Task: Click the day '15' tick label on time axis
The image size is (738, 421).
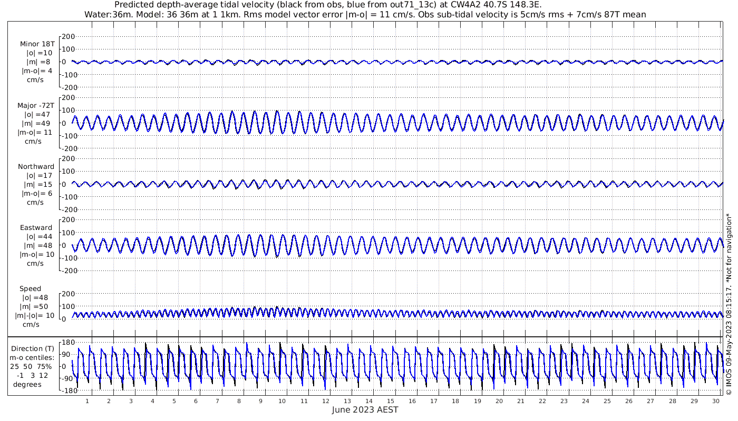Action: 390,400
